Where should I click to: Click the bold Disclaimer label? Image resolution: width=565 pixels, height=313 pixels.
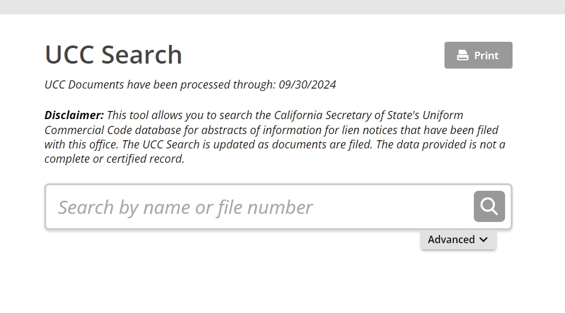click(x=74, y=115)
